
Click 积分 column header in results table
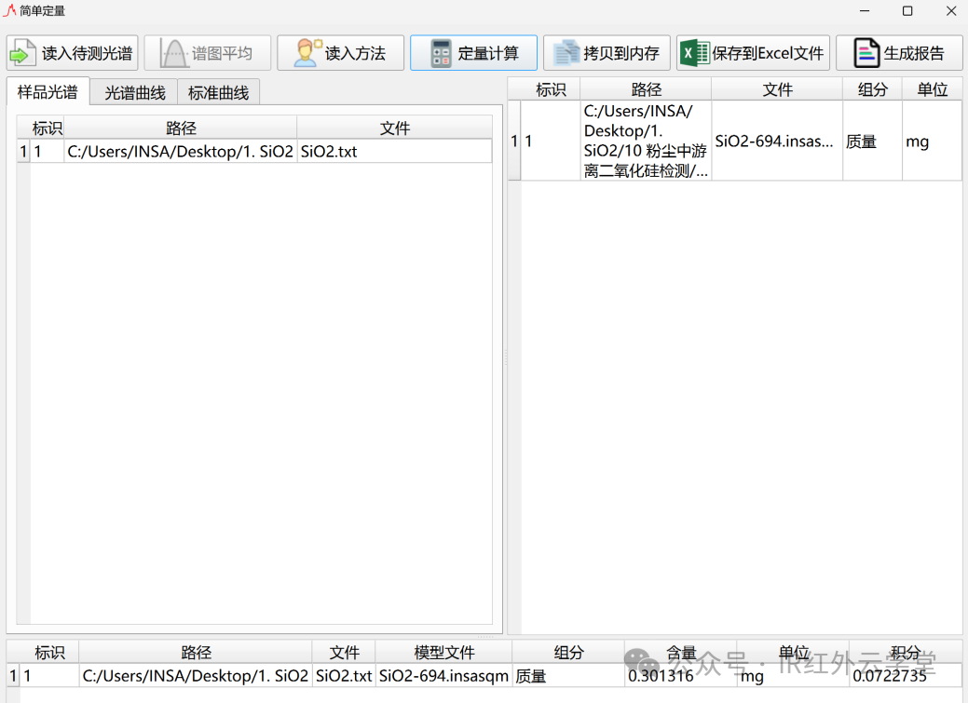(905, 653)
